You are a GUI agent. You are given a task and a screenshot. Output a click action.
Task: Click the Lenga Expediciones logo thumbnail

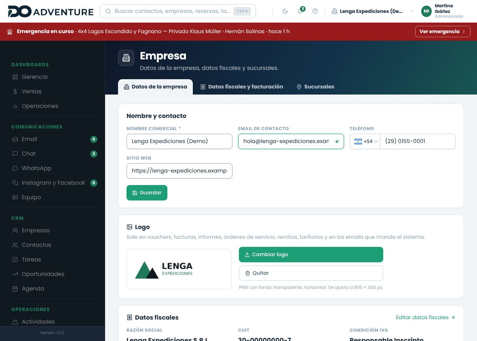coord(179,269)
